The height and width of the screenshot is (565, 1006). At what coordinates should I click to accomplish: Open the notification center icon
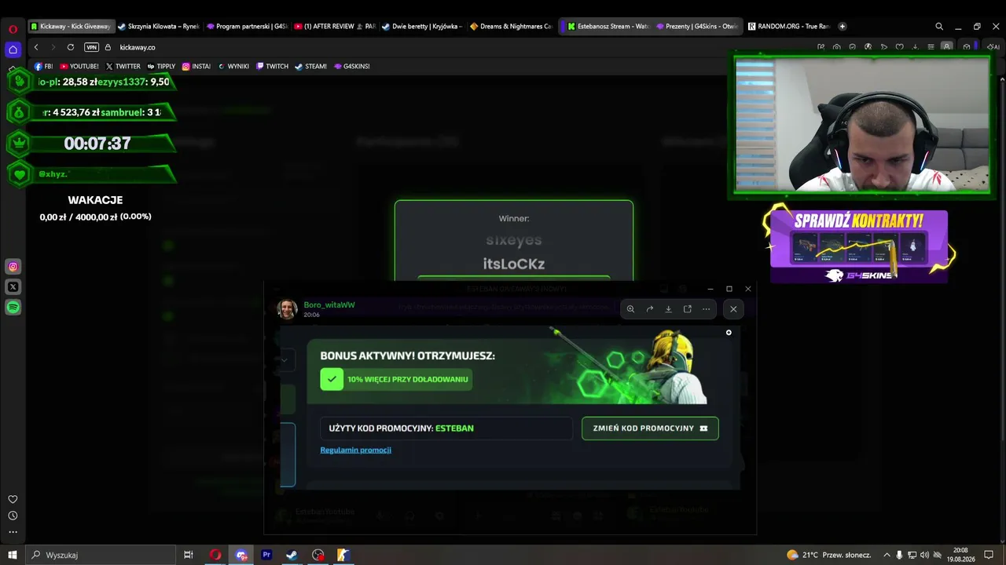click(989, 555)
